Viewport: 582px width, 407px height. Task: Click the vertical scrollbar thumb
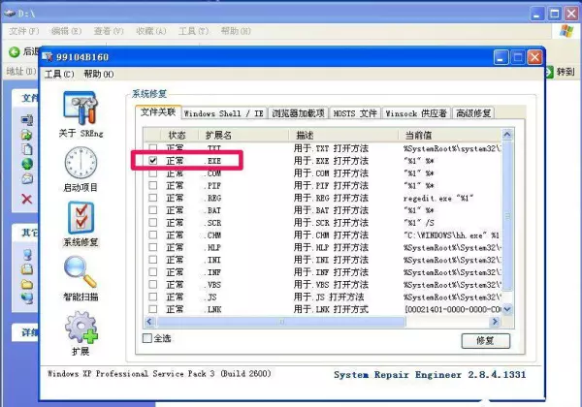507,215
